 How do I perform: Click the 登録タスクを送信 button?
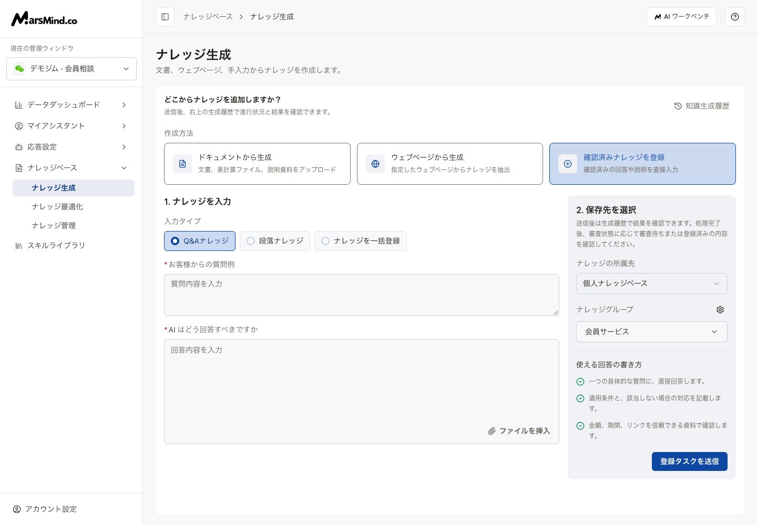tap(690, 461)
